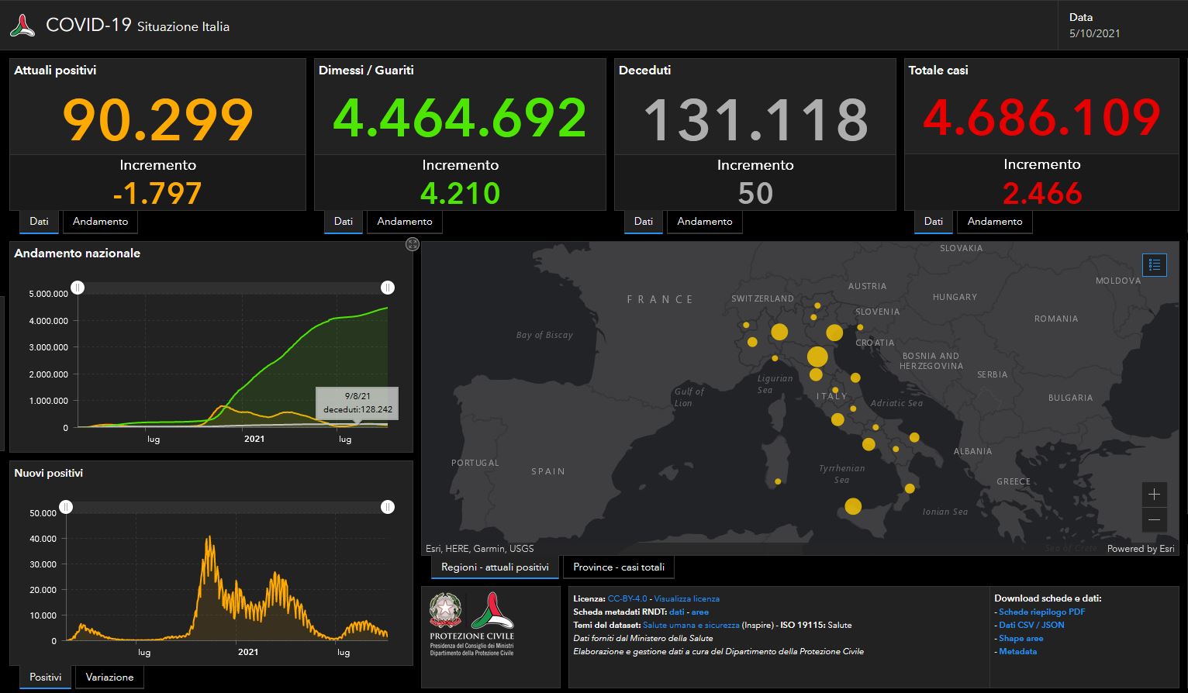
Task: Switch to the Variazione chart tab
Action: coord(109,677)
